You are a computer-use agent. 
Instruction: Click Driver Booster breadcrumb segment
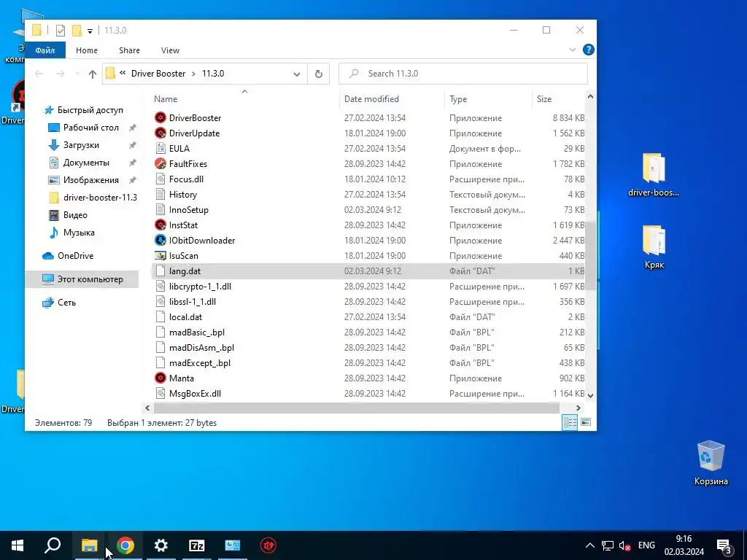tap(158, 74)
